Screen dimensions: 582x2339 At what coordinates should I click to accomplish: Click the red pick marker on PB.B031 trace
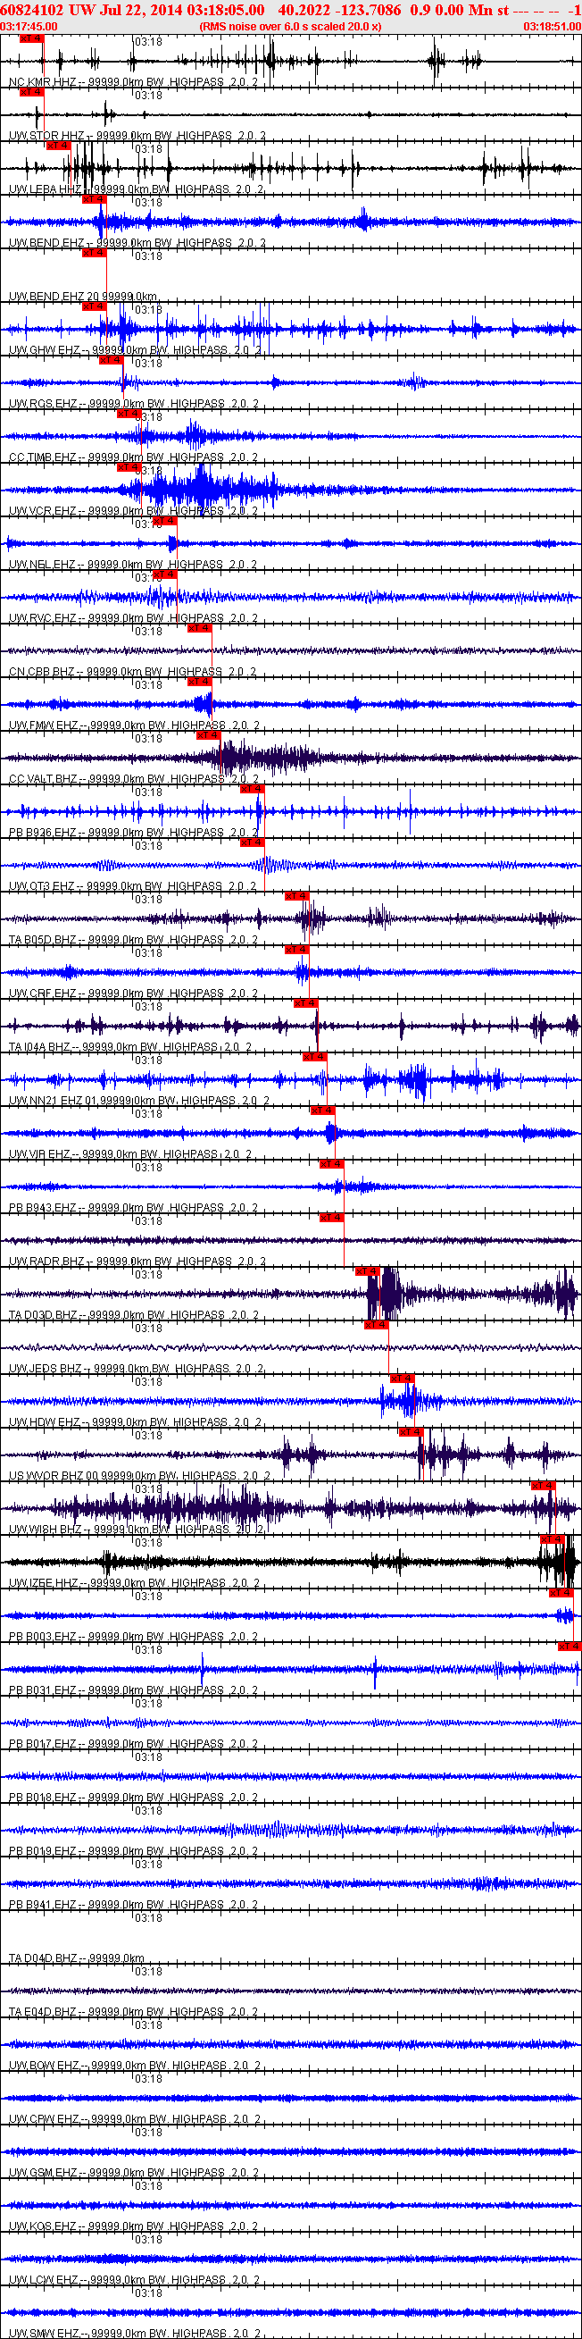point(570,1647)
